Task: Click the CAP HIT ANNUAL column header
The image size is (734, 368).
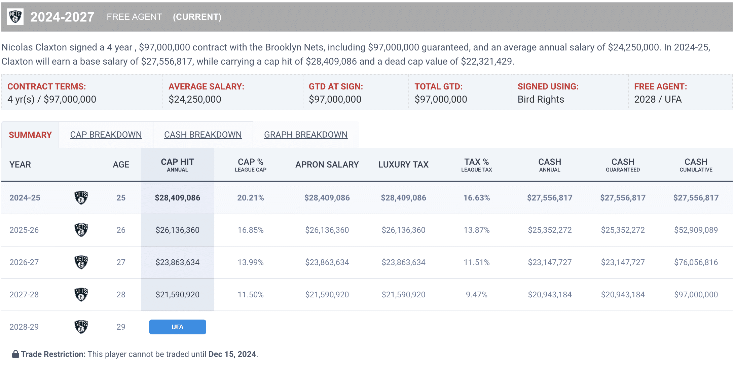Action: click(178, 165)
